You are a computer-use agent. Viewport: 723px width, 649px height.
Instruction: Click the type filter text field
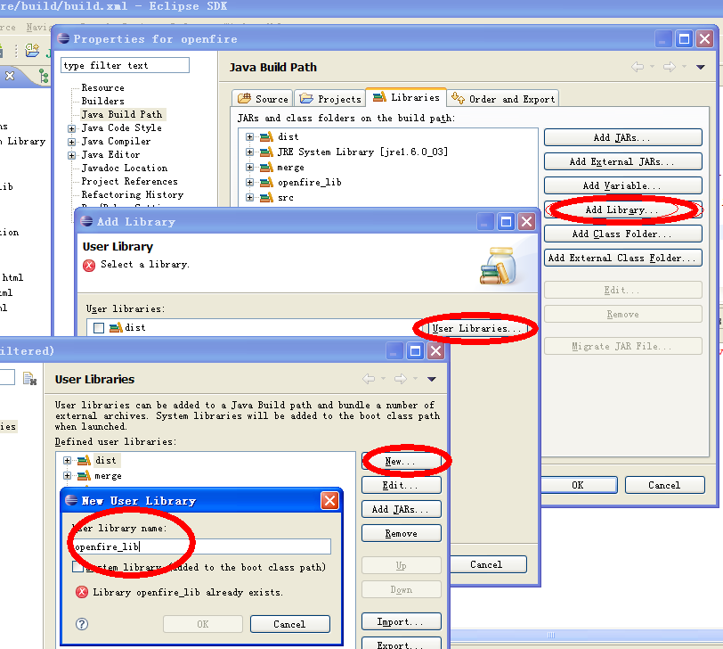point(125,65)
